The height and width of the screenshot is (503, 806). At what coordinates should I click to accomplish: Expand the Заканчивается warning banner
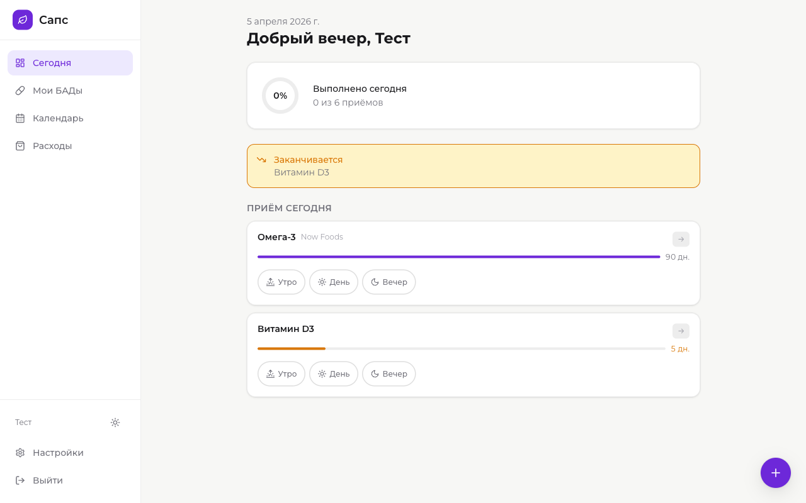pos(473,166)
